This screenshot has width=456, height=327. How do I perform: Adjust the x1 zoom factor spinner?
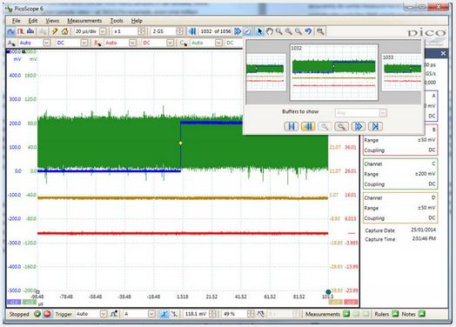coord(141,31)
